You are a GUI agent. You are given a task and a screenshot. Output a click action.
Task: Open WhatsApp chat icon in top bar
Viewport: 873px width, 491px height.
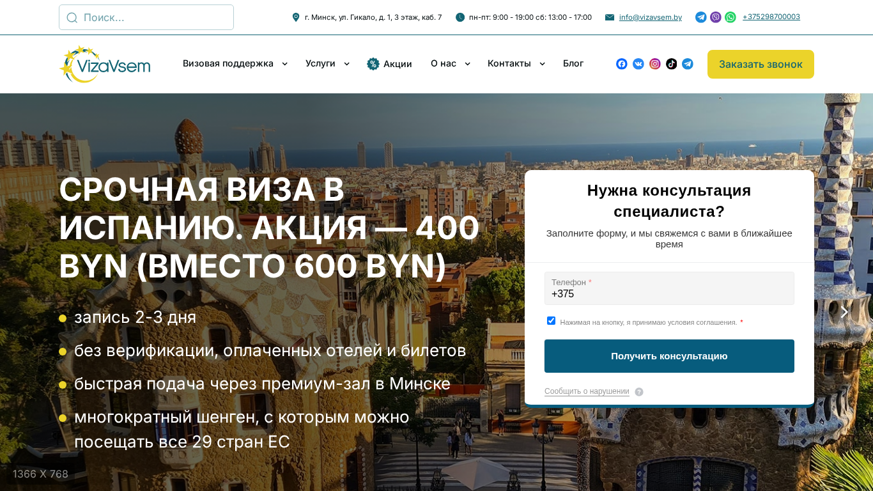[730, 17]
